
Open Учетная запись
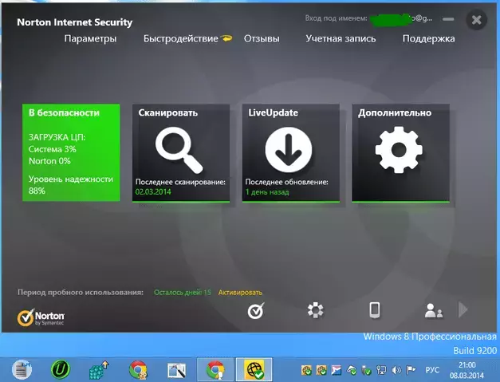[341, 38]
